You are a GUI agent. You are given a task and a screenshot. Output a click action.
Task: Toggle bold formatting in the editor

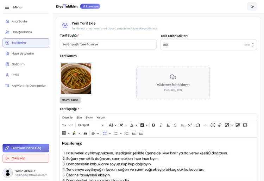click(x=153, y=125)
